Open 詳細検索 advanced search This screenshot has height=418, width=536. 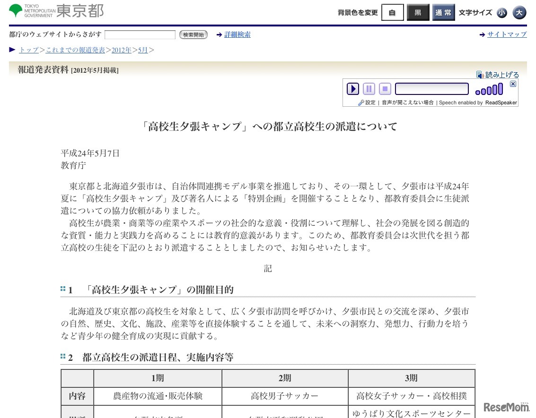[237, 34]
